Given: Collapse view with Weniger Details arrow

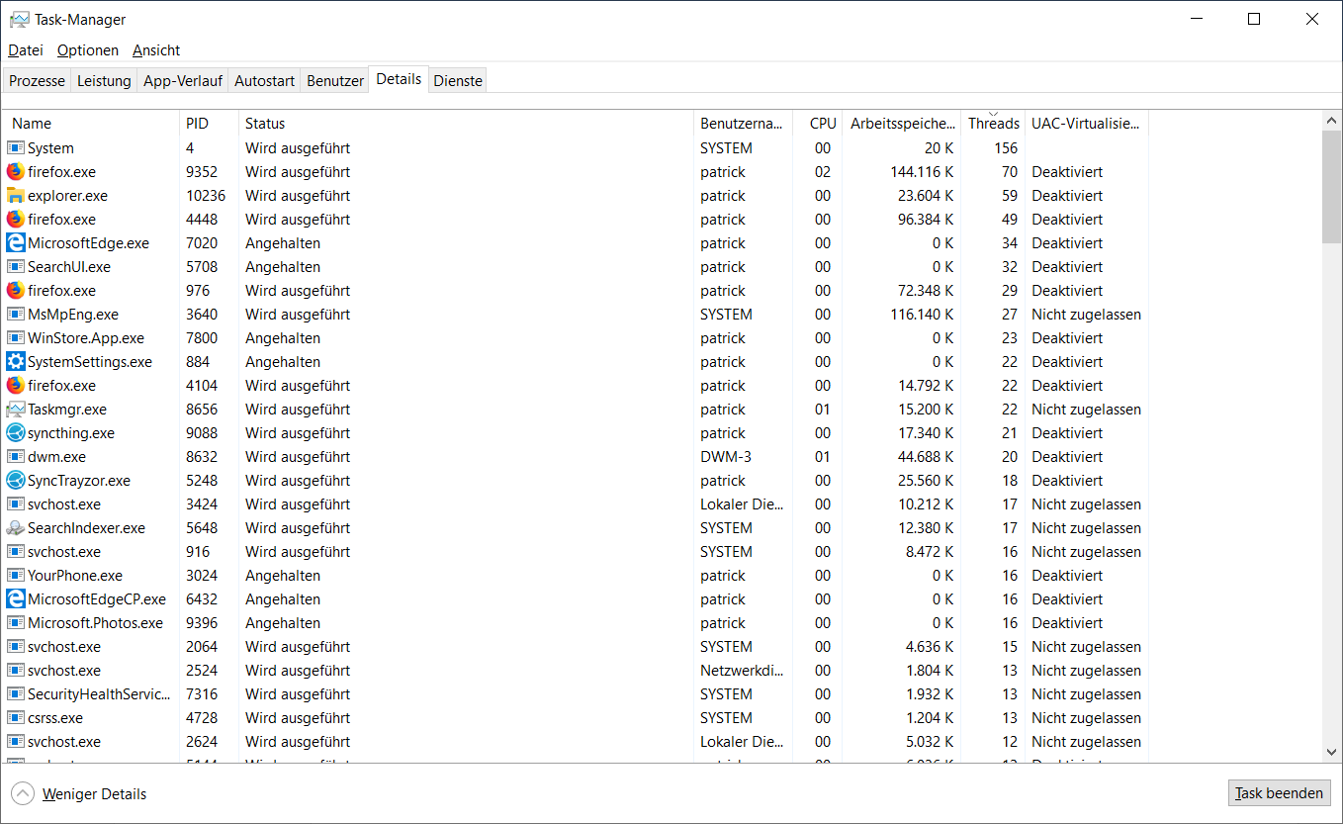Looking at the screenshot, I should coord(23,793).
